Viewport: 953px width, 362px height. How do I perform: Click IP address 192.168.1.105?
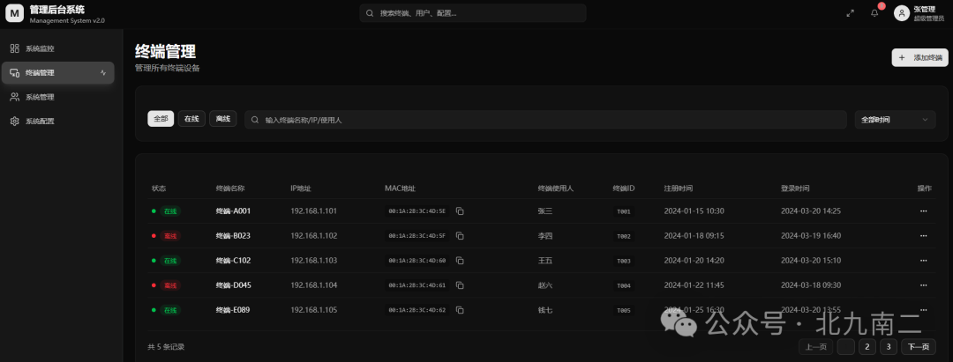313,310
